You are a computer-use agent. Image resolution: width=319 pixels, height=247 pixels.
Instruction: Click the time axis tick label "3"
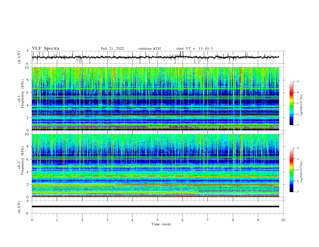pos(107,220)
